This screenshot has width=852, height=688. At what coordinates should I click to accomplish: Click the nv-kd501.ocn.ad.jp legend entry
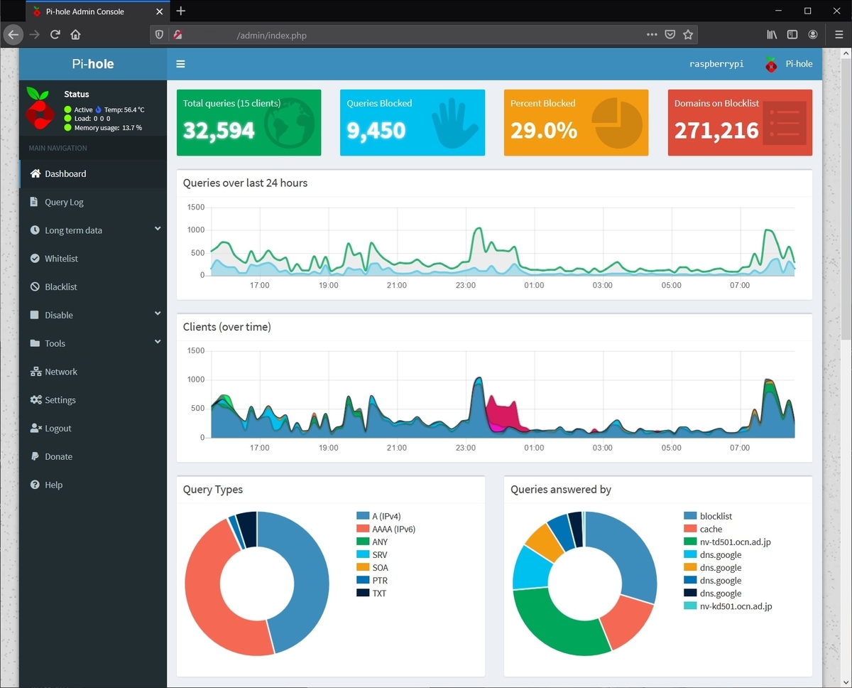click(728, 606)
